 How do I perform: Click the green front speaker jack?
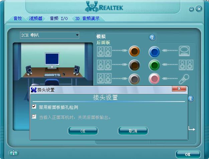154,65
